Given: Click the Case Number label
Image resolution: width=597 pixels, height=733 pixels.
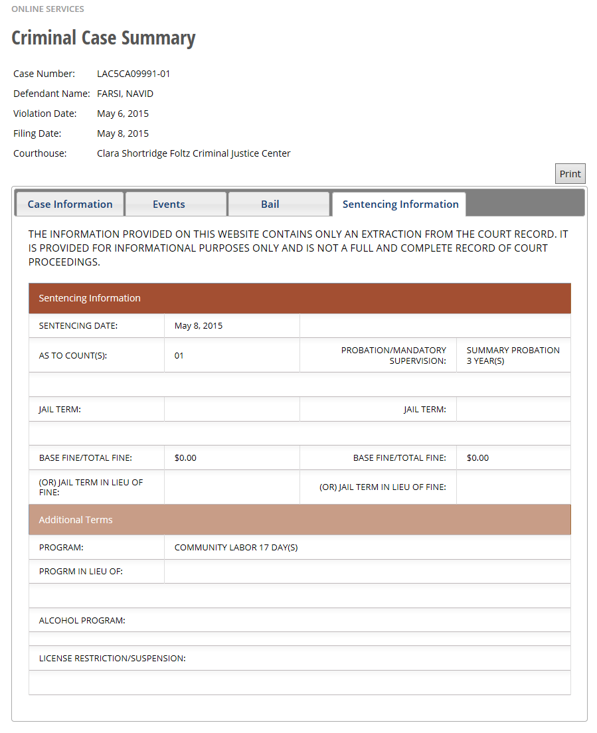Looking at the screenshot, I should (x=44, y=74).
